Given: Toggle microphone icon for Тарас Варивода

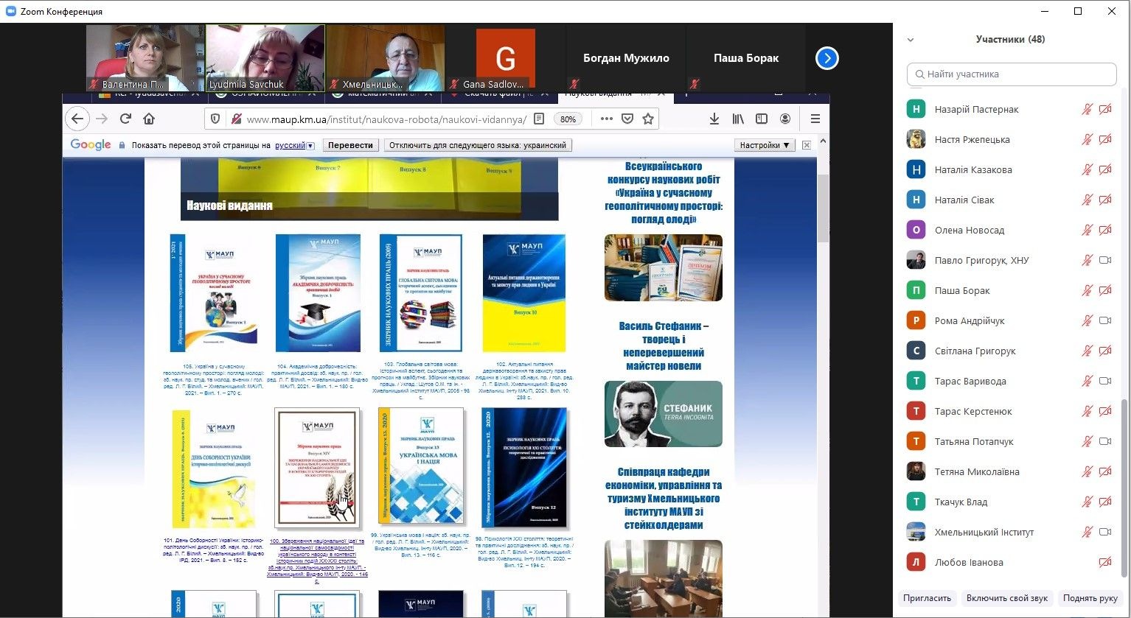Looking at the screenshot, I should (x=1087, y=381).
